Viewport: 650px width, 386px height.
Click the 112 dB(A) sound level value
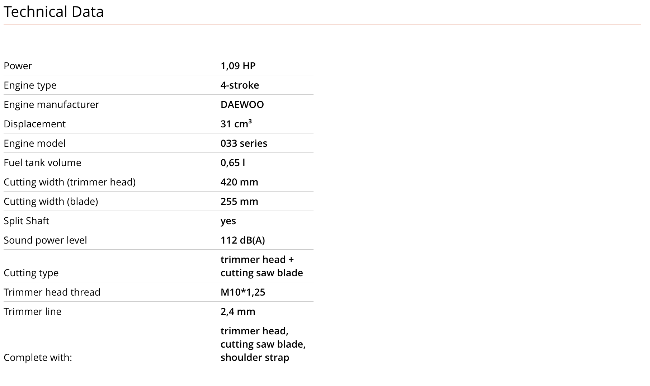pyautogui.click(x=243, y=240)
